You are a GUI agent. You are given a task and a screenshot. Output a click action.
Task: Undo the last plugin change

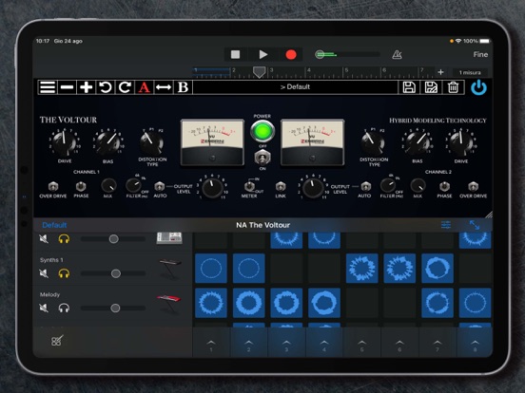point(106,87)
